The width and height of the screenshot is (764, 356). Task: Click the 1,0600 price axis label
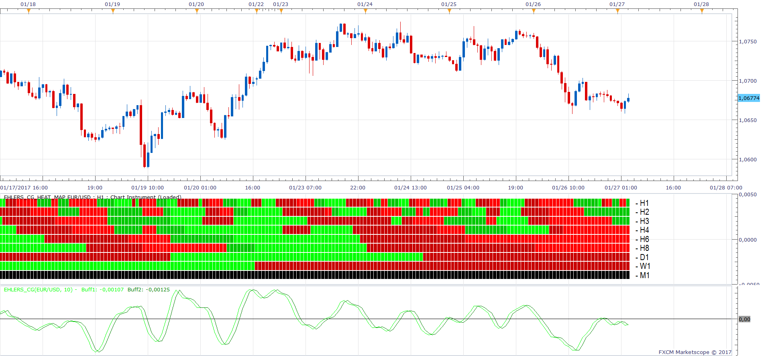coord(748,159)
